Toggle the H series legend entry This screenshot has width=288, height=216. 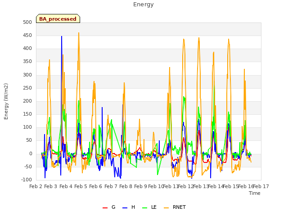[129, 207]
